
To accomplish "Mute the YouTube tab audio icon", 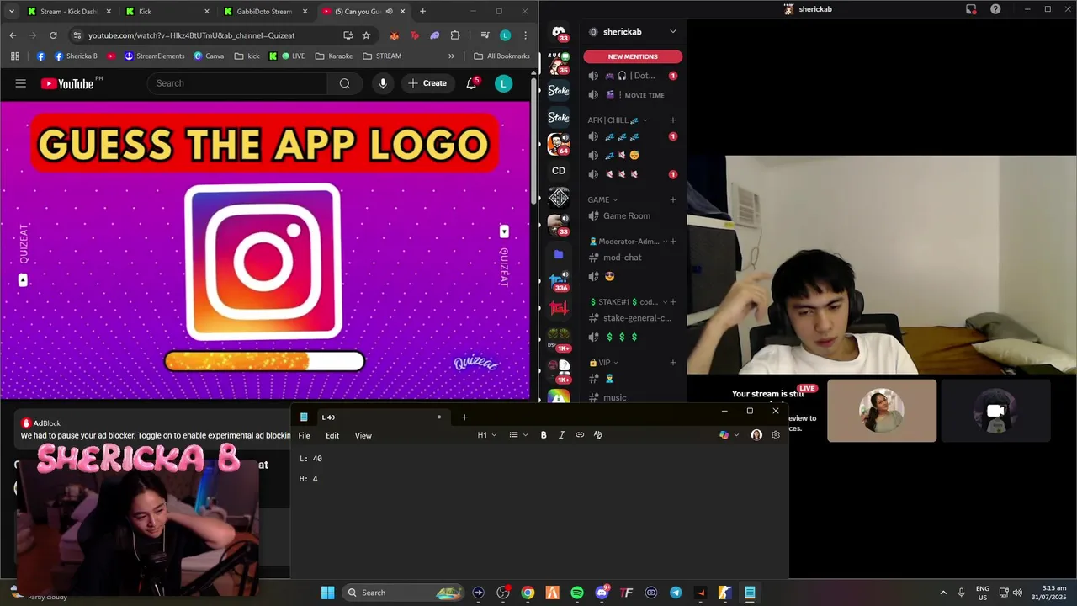I will (x=389, y=12).
